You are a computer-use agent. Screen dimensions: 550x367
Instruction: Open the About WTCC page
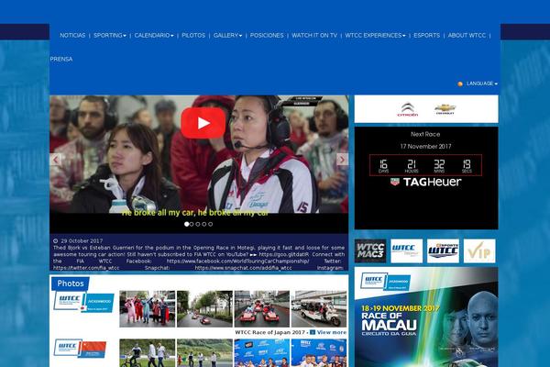(467, 36)
